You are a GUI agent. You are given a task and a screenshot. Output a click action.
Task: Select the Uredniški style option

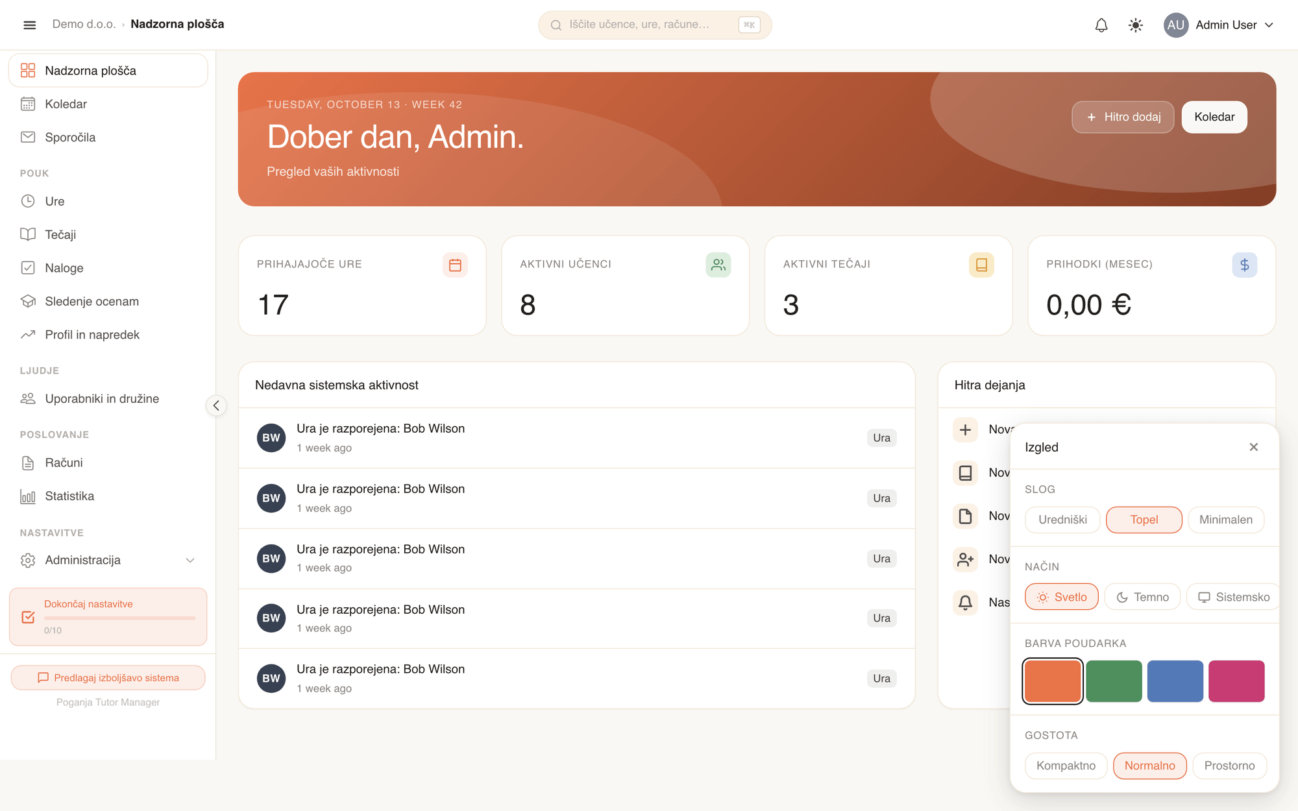[1062, 520]
